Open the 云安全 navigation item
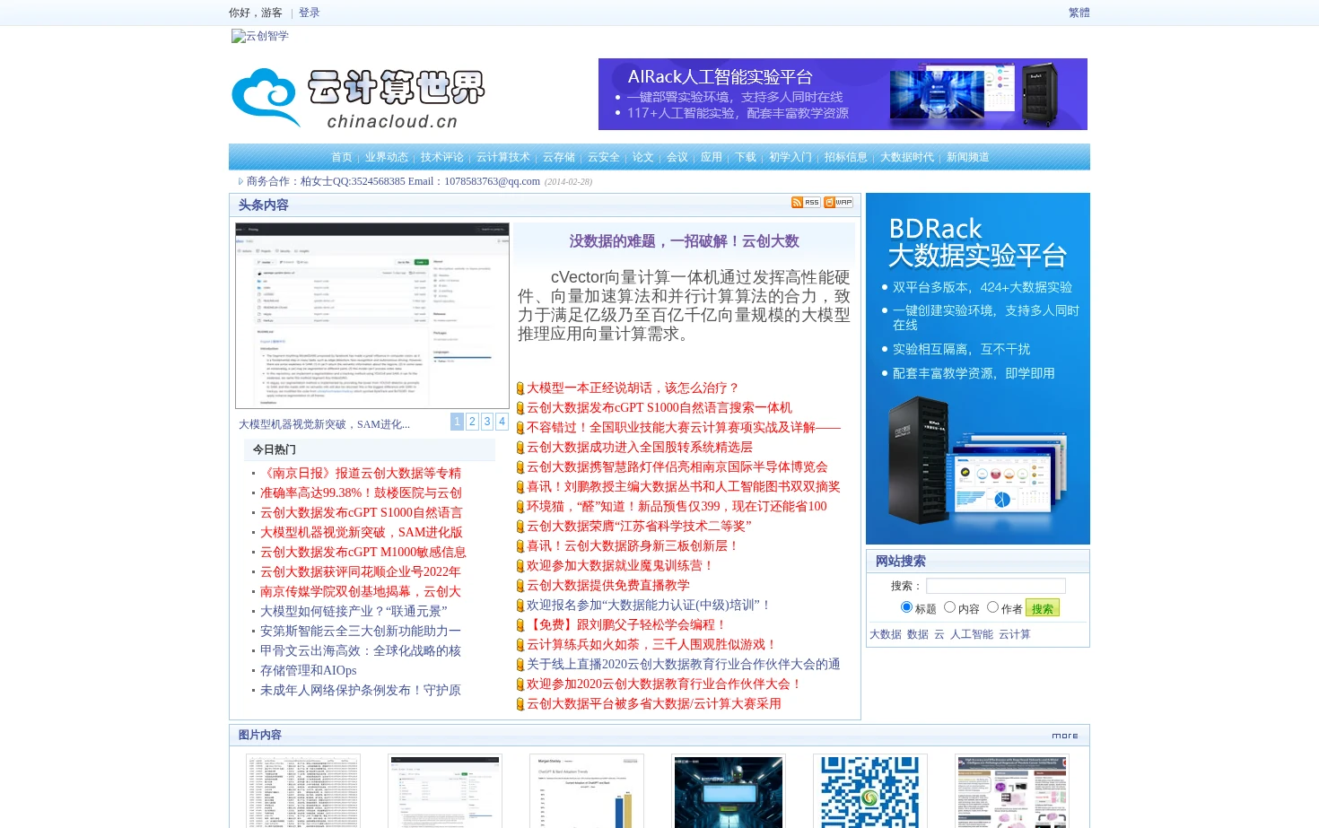This screenshot has height=828, width=1319. pyautogui.click(x=604, y=157)
